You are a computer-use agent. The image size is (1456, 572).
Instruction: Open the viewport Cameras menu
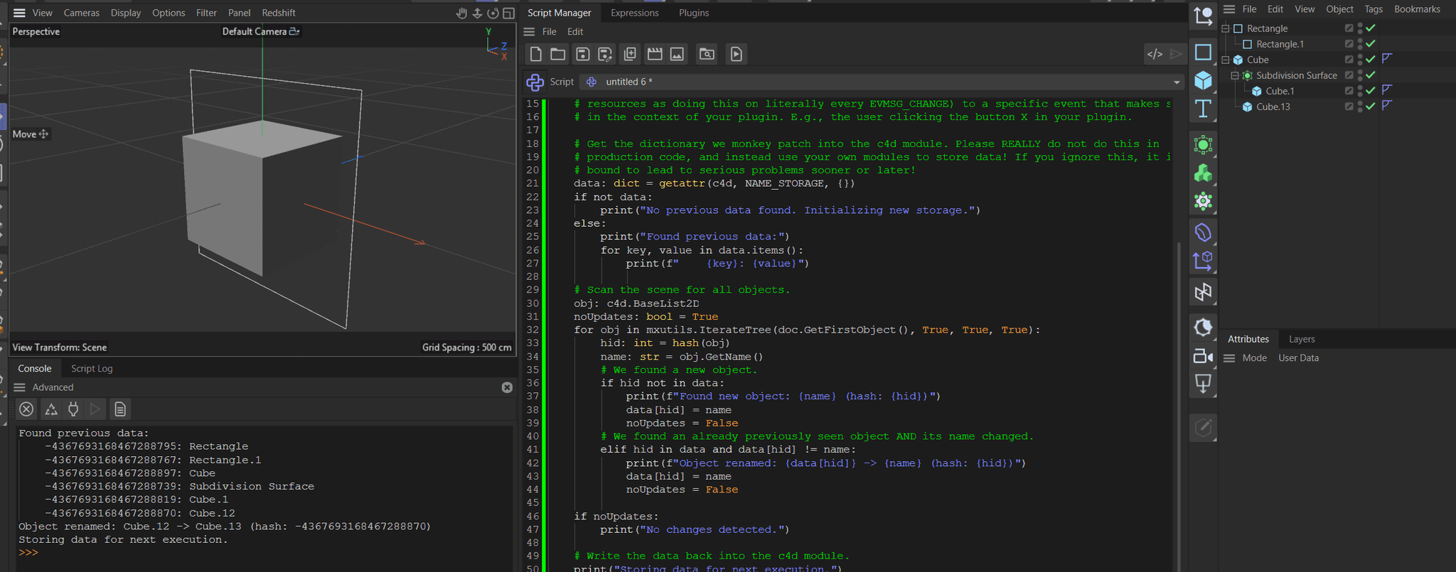[x=82, y=13]
